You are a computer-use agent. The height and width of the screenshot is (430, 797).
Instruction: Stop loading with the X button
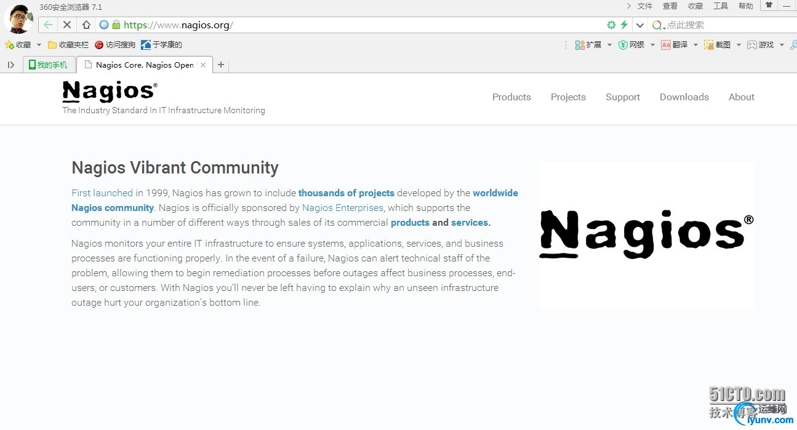pyautogui.click(x=67, y=25)
